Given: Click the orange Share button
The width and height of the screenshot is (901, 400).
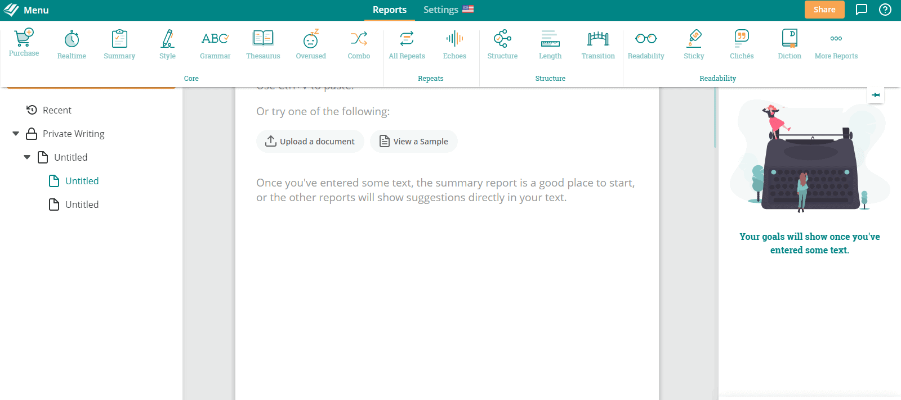Looking at the screenshot, I should (824, 10).
